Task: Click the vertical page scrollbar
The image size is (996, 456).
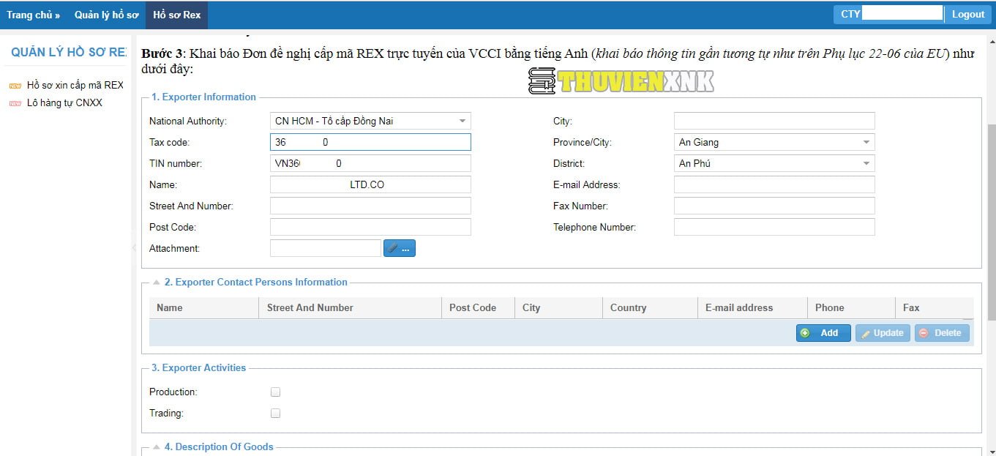Action: 992,221
